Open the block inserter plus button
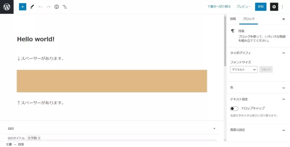 click(22, 7)
